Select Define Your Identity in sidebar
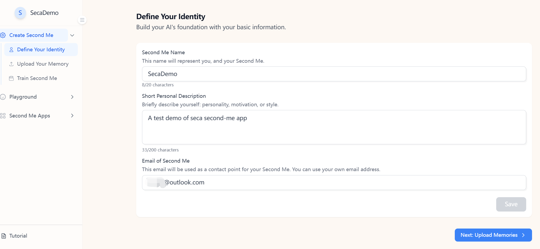 pyautogui.click(x=41, y=50)
